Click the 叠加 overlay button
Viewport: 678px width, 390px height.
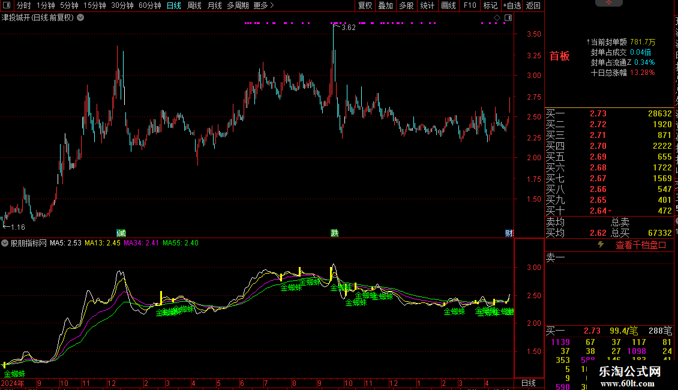[x=385, y=5]
